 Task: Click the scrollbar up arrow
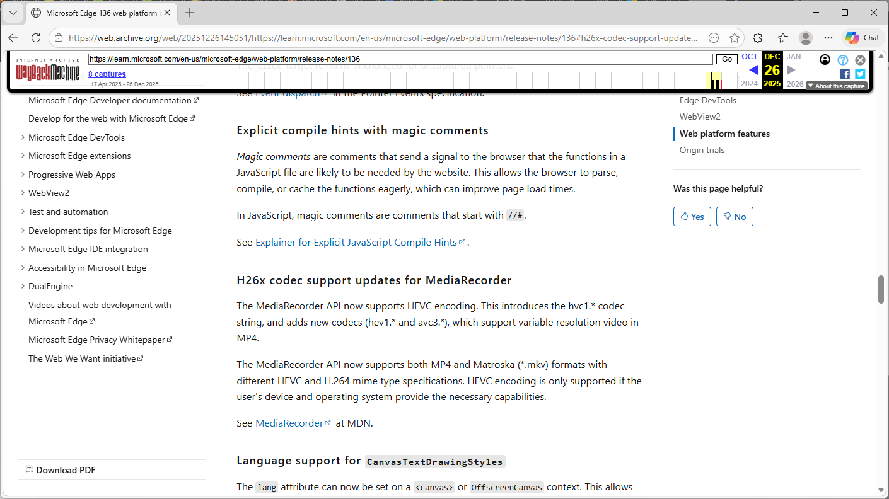pyautogui.click(x=881, y=55)
